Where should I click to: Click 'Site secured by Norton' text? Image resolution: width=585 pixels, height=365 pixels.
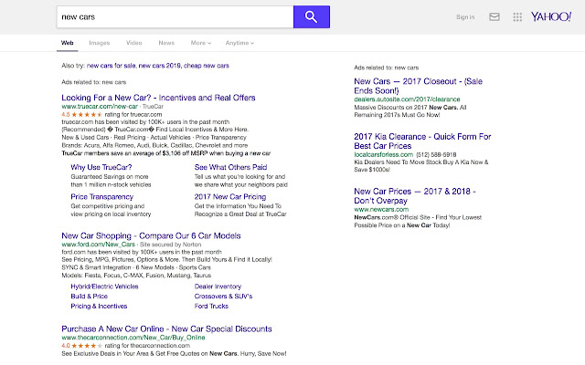[x=171, y=245]
